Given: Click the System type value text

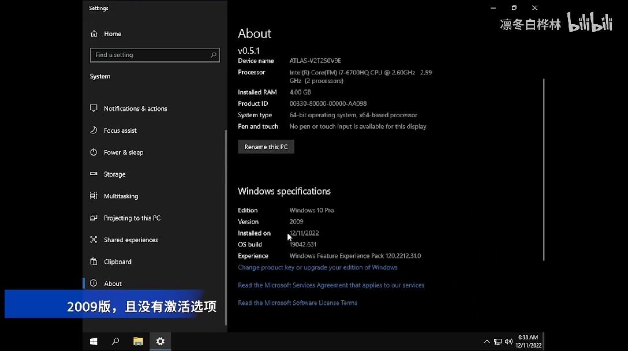Looking at the screenshot, I should pyautogui.click(x=353, y=115).
